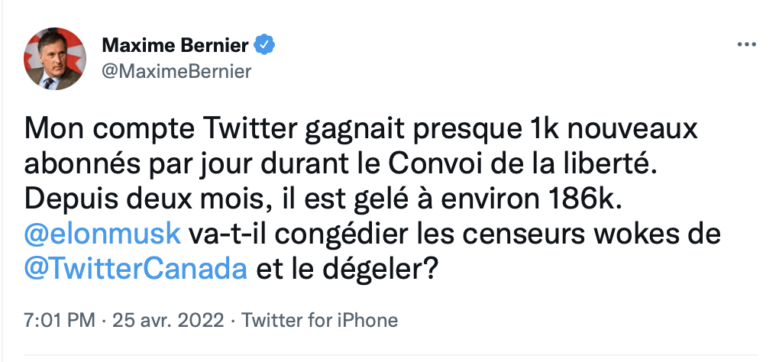Click the '1k nouveaux' text in the tweet

(x=611, y=130)
